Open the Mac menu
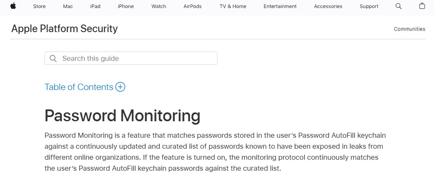This screenshot has height=180, width=434. point(68,6)
